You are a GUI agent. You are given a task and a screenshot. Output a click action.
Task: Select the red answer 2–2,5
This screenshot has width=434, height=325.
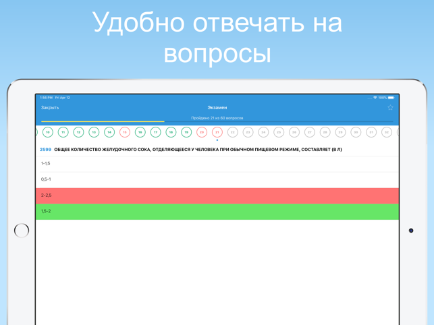click(x=217, y=196)
